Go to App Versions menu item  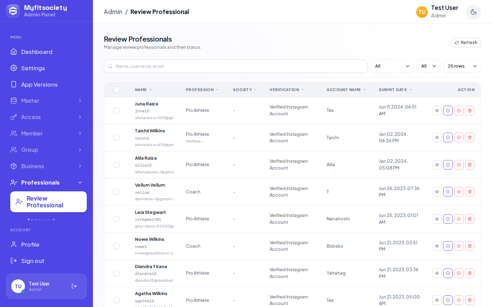click(x=46, y=85)
